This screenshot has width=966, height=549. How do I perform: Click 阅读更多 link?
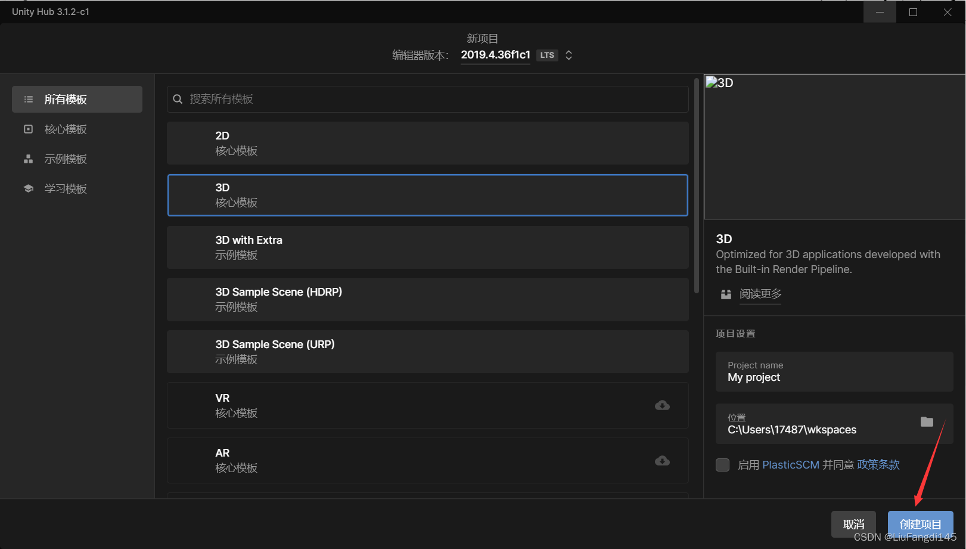pyautogui.click(x=760, y=294)
